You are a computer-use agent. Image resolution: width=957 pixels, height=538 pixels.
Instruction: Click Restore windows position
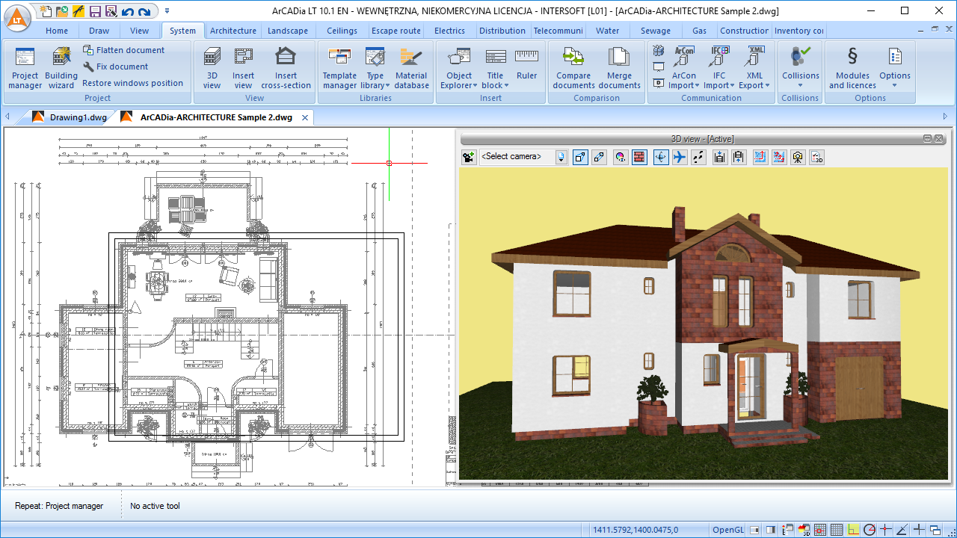click(x=132, y=83)
